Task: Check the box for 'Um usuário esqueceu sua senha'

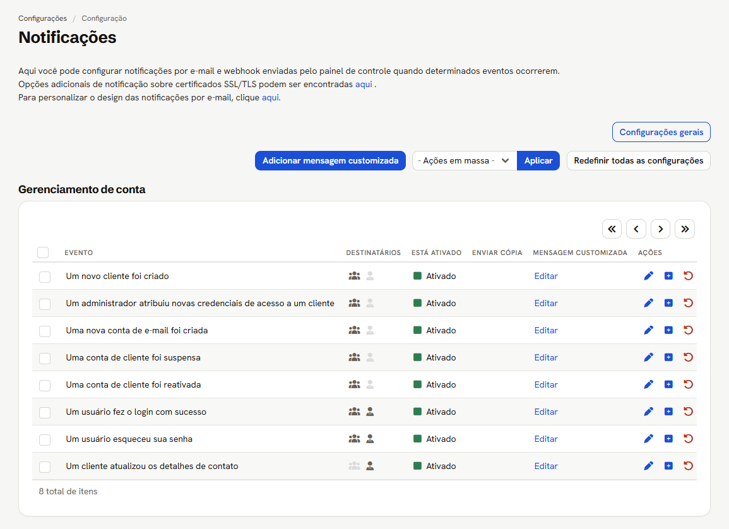Action: coord(45,440)
